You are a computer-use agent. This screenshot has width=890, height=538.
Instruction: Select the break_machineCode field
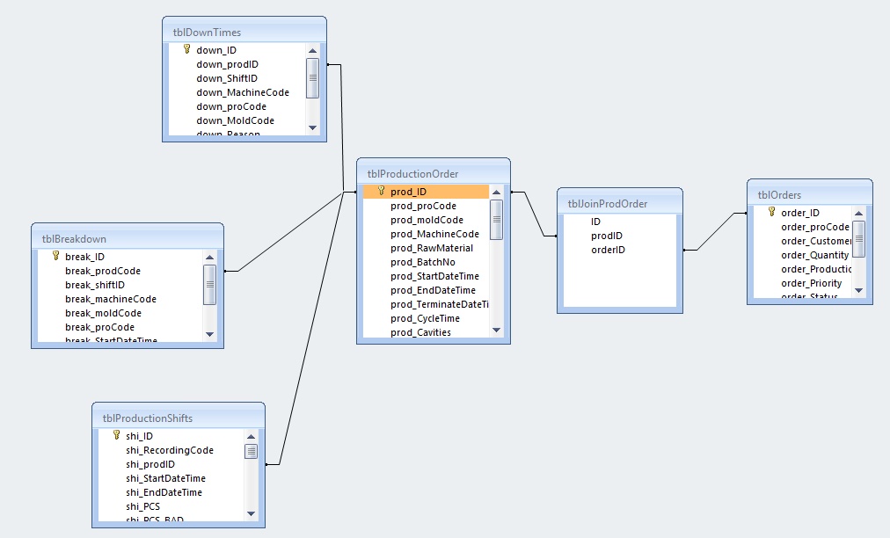tap(111, 299)
